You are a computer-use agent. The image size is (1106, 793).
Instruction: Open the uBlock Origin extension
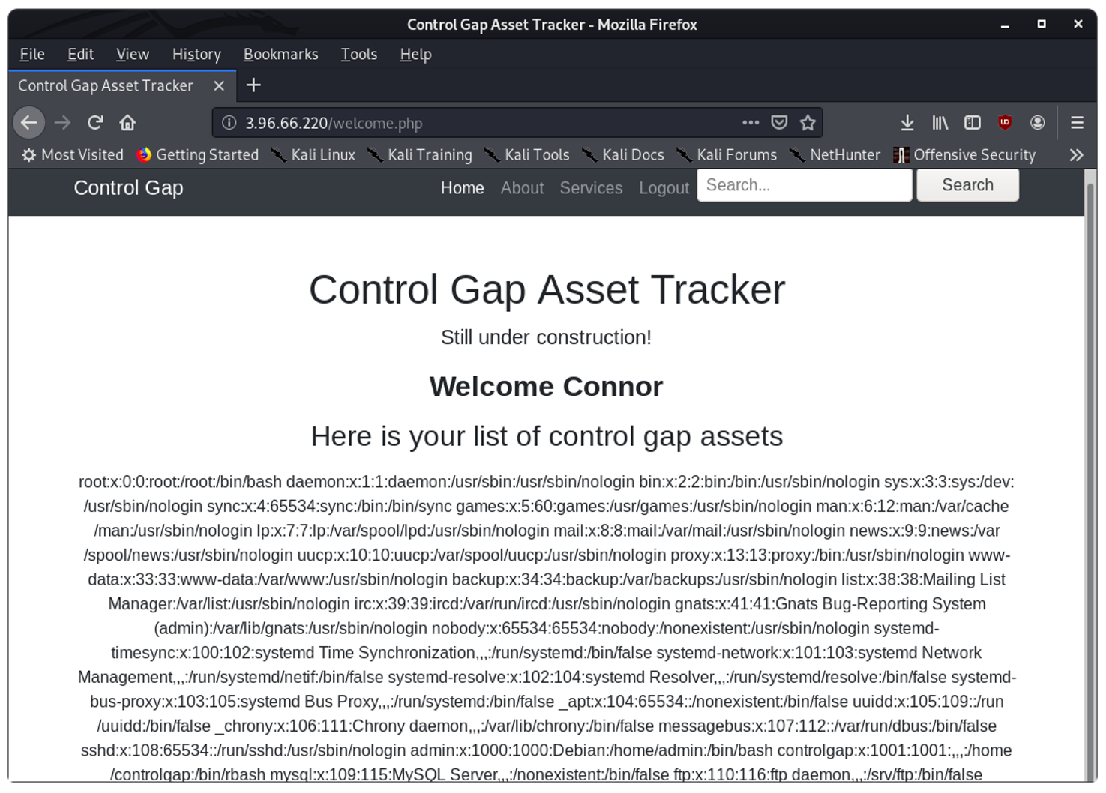tap(1005, 122)
